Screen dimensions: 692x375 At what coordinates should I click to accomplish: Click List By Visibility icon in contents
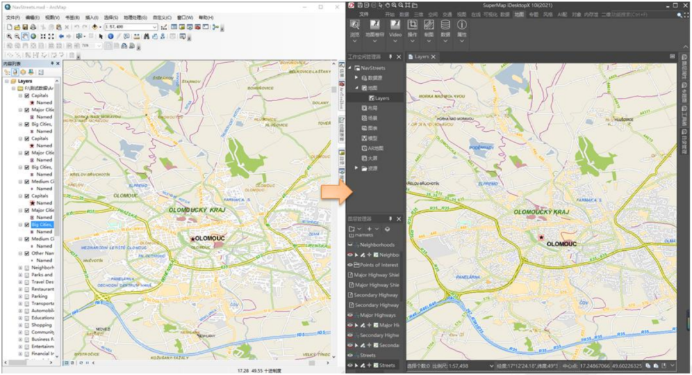pyautogui.click(x=23, y=72)
